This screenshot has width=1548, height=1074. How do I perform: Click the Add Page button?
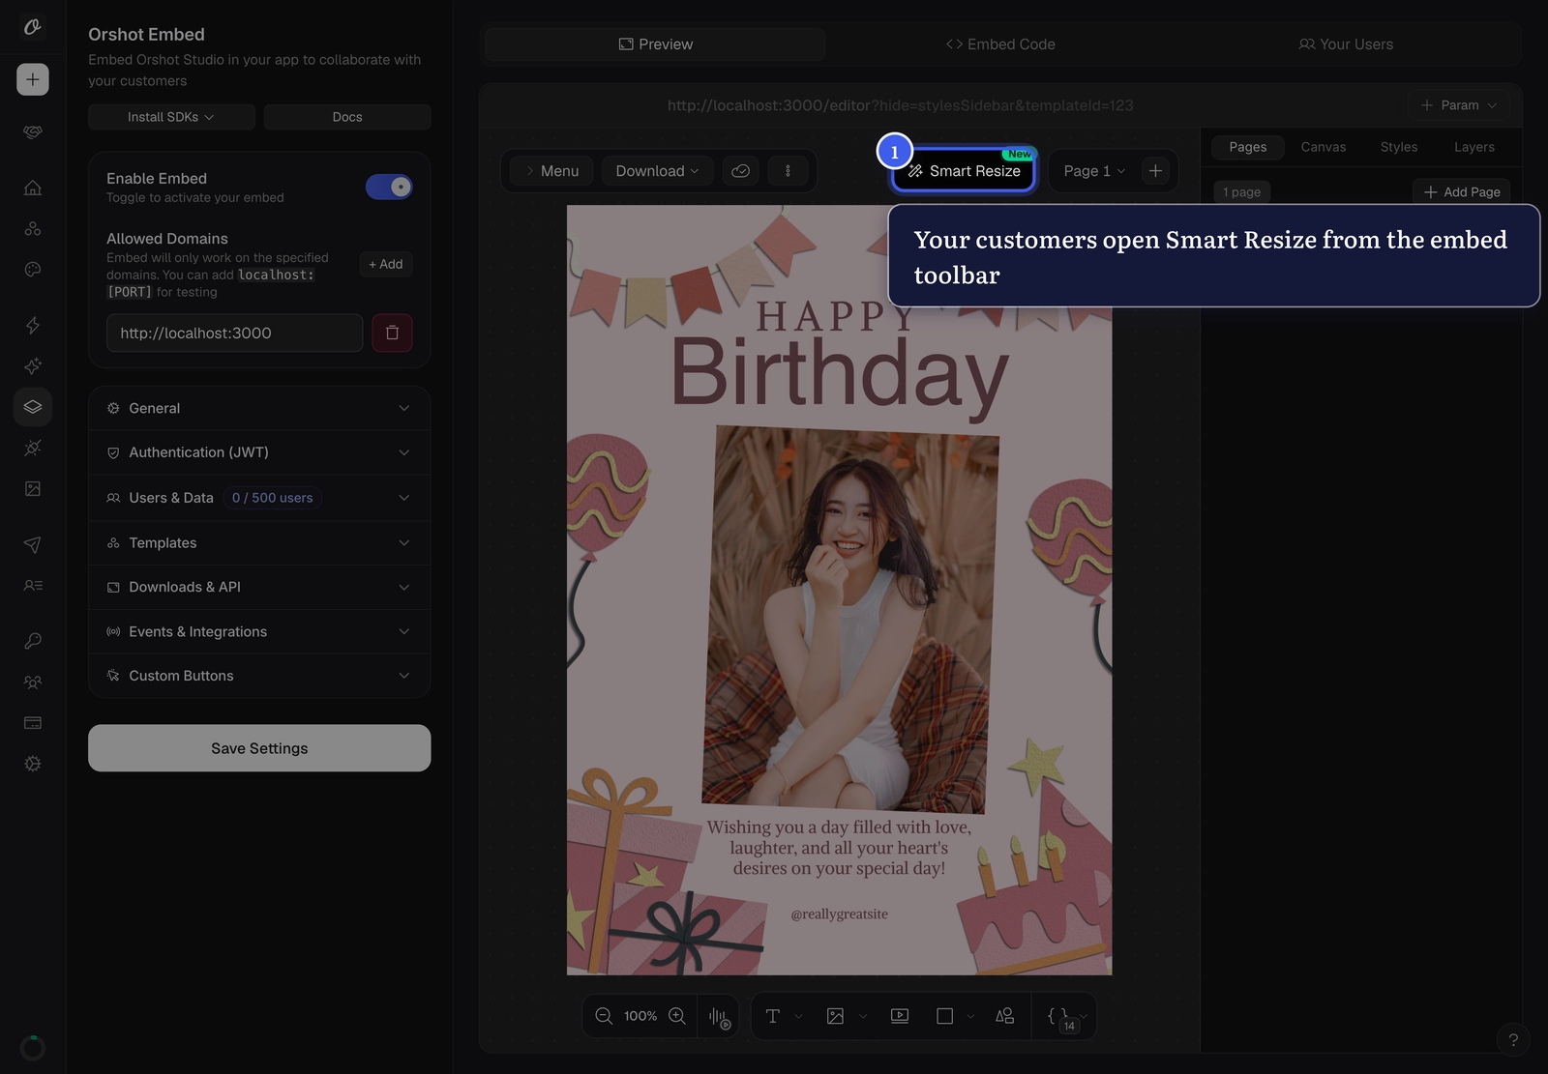(1462, 191)
